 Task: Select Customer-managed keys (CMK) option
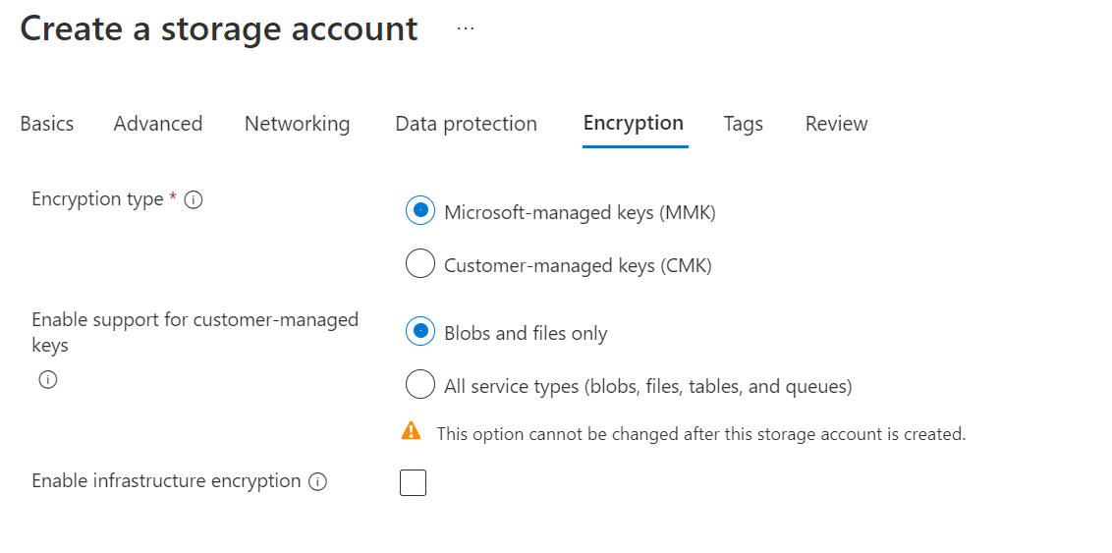tap(420, 264)
